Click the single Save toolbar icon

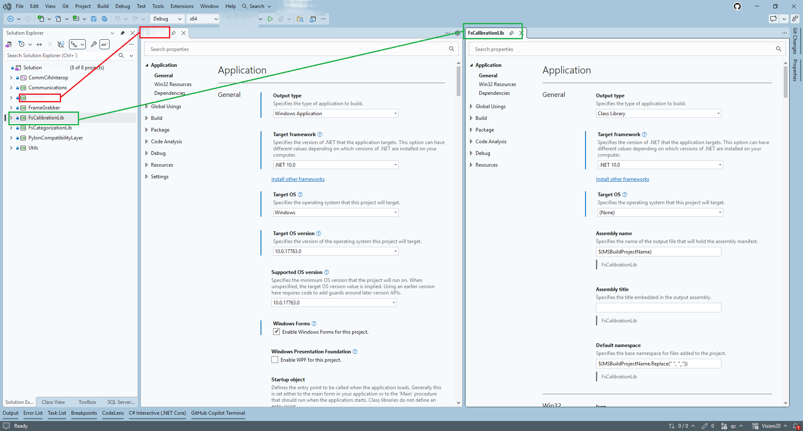click(x=94, y=19)
